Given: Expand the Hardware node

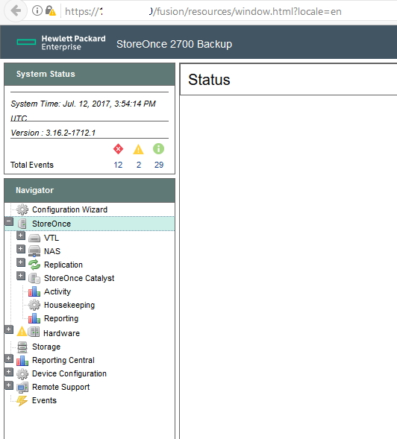Looking at the screenshot, I should tap(9, 330).
